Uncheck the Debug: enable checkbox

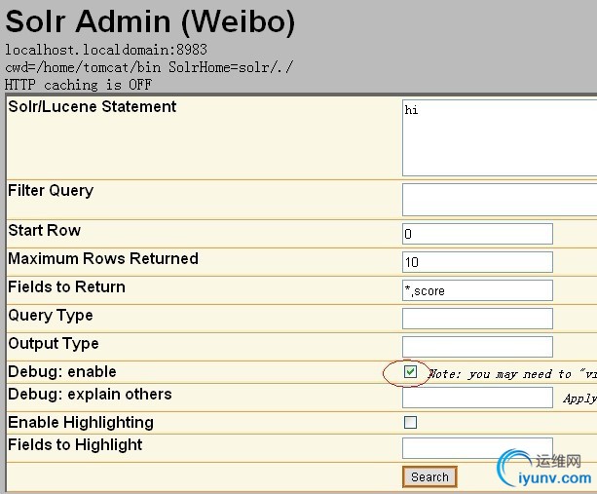click(410, 372)
